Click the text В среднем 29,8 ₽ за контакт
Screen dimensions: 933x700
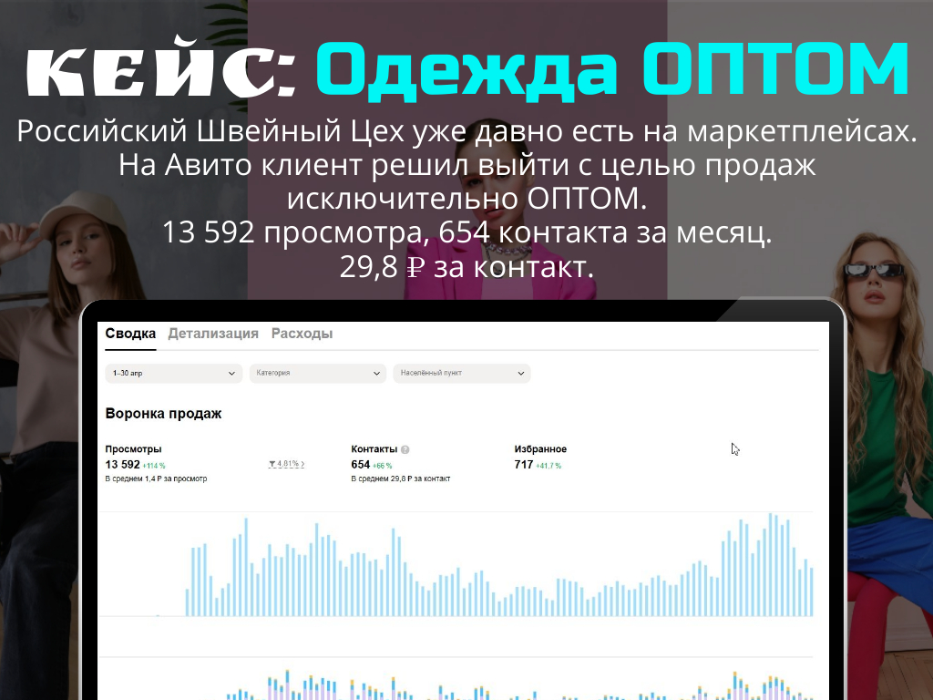401,479
